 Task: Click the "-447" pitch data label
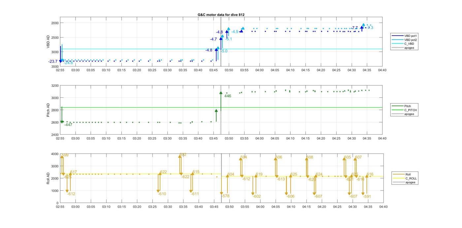(x=68, y=125)
